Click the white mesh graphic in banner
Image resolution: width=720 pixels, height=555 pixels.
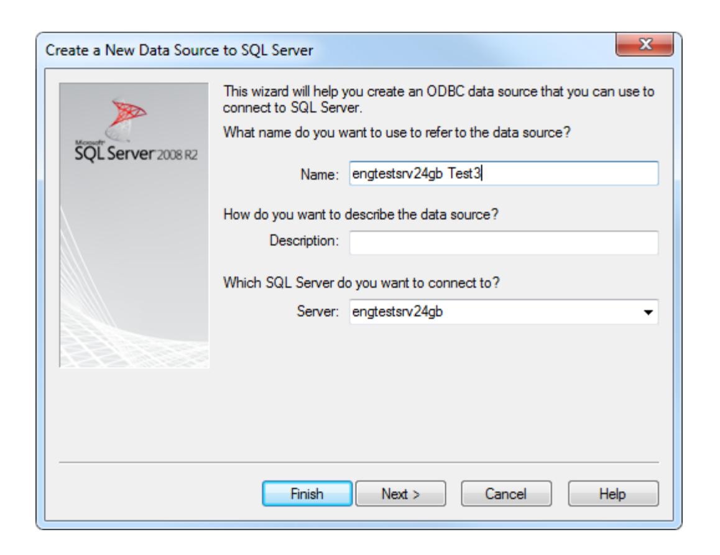[134, 317]
